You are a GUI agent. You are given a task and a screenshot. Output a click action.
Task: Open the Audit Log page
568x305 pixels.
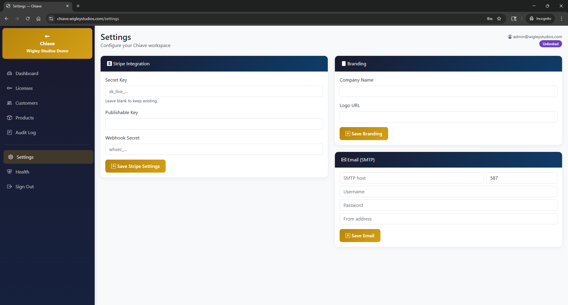point(10,132)
